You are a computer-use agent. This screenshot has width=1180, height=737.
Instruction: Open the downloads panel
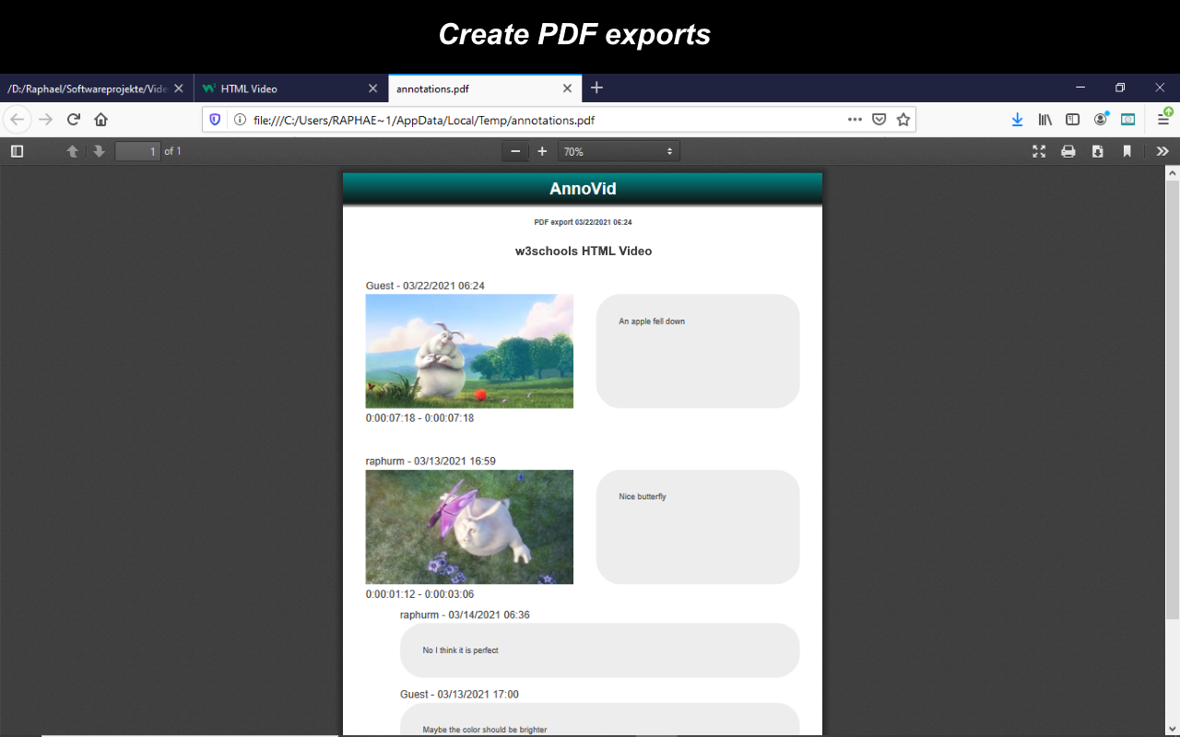coord(1017,120)
